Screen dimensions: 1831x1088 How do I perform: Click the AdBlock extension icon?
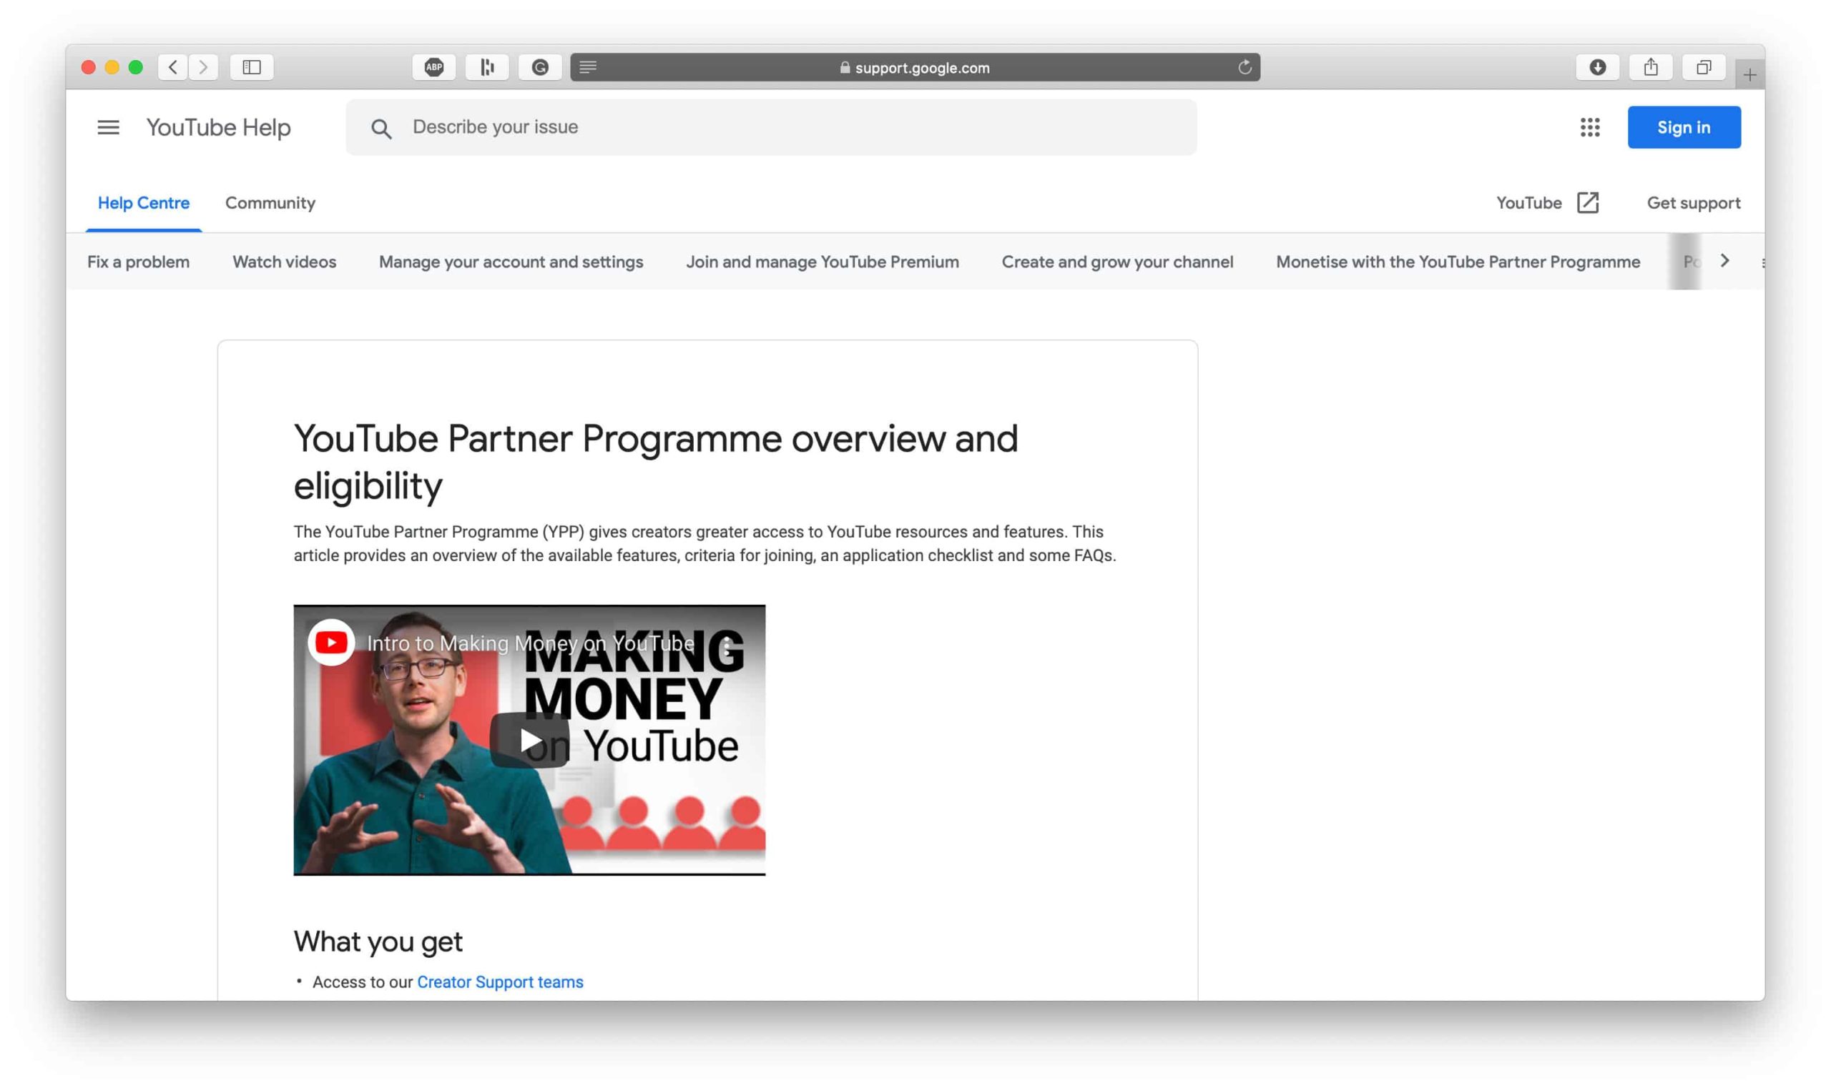tap(434, 66)
